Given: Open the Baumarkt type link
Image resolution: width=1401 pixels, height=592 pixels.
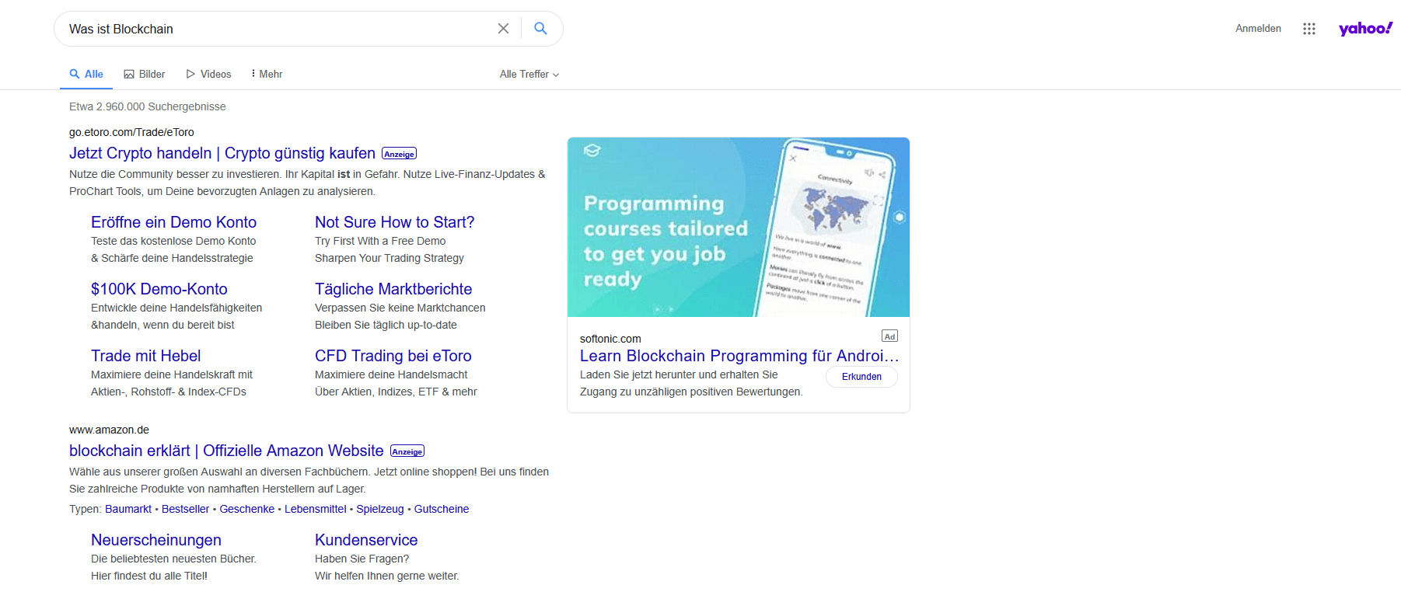Looking at the screenshot, I should click(128, 509).
